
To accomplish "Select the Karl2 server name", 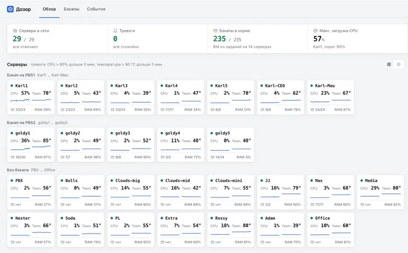I will tap(71, 86).
